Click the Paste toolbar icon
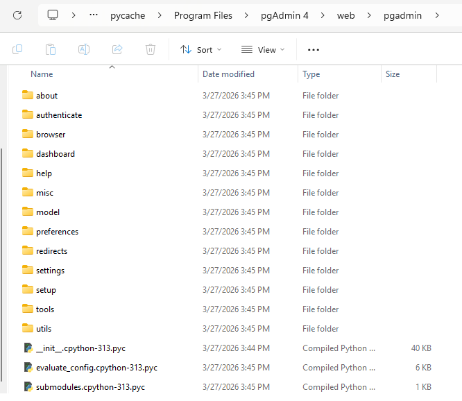Viewport: 462px width, 401px height. [51, 49]
